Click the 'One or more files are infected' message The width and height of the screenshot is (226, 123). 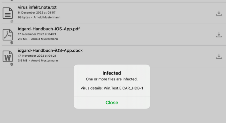[x=112, y=79]
